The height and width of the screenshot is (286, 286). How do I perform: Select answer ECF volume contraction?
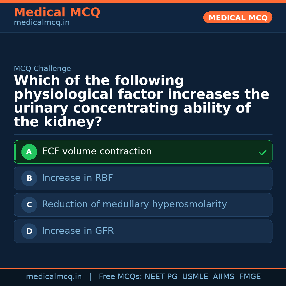coord(97,152)
